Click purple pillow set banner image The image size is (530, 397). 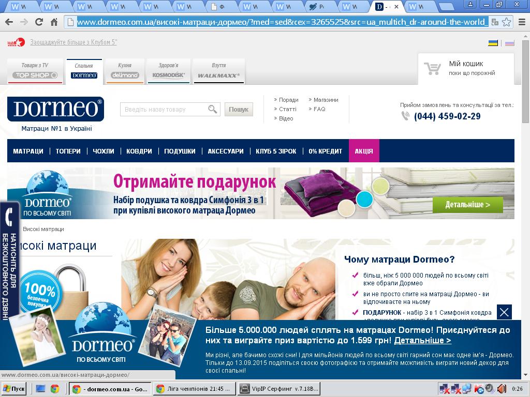pyautogui.click(x=321, y=193)
